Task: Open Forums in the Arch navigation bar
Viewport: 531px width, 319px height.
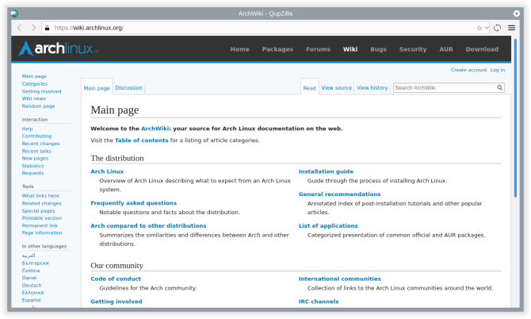Action: click(318, 49)
